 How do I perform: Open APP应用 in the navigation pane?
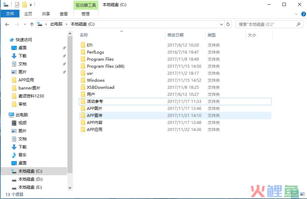26,80
